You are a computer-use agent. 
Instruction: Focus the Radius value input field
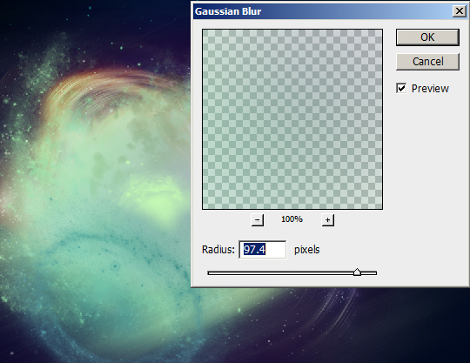click(263, 249)
